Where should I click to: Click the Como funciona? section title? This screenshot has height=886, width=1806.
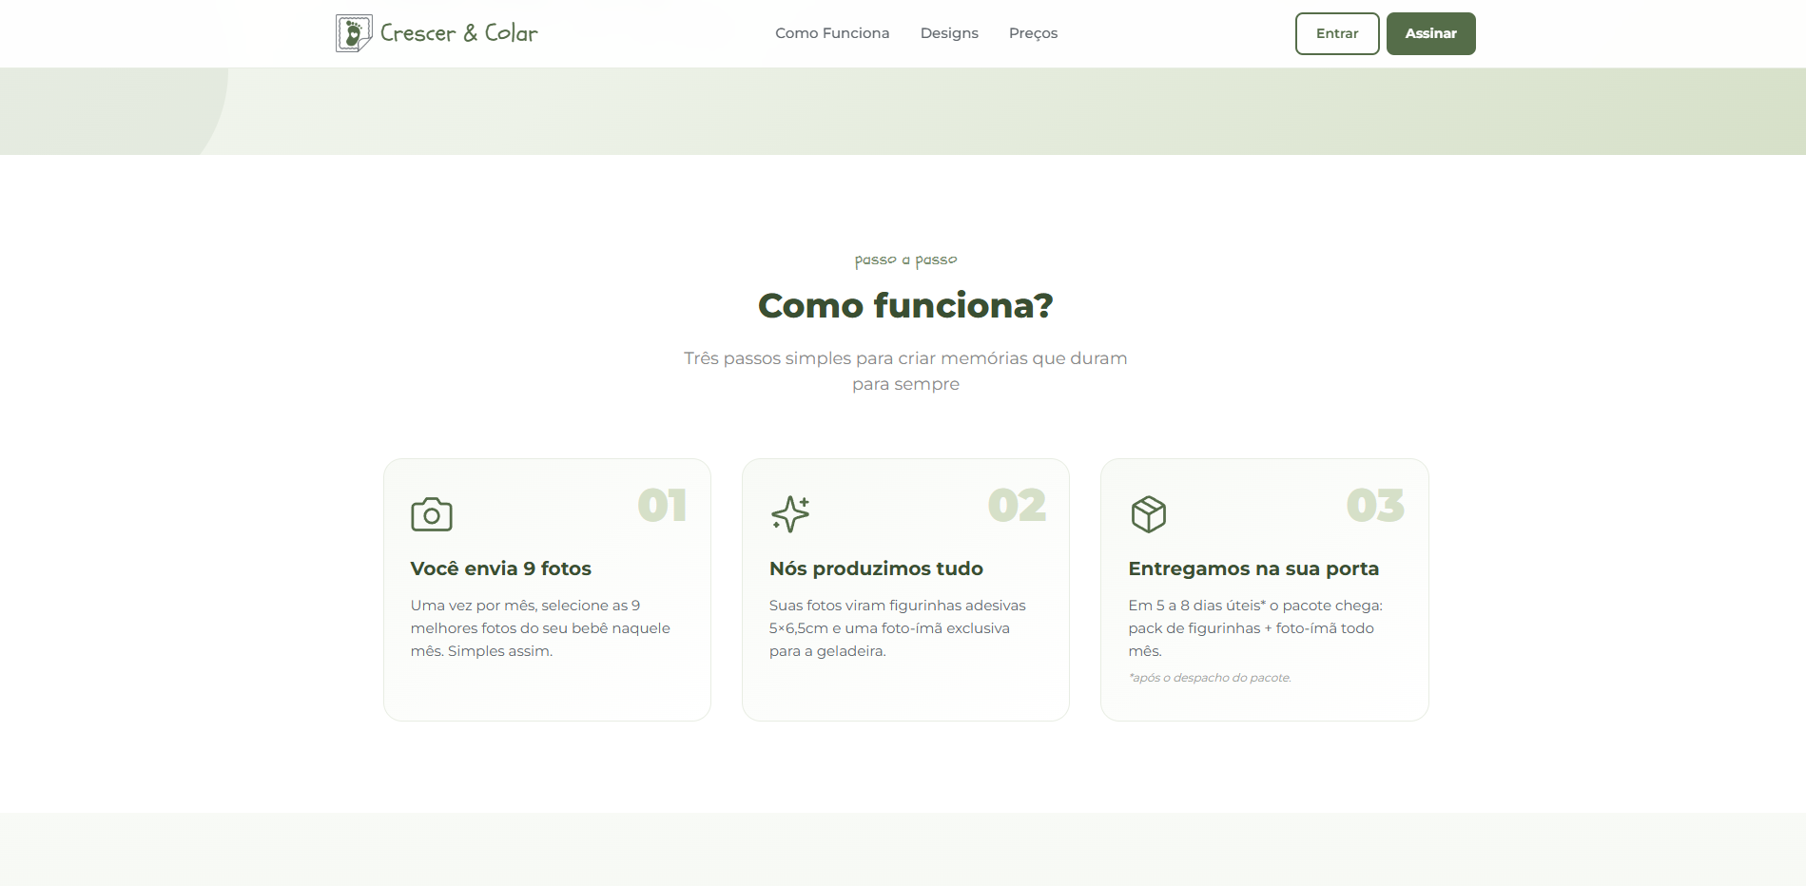[x=905, y=305]
